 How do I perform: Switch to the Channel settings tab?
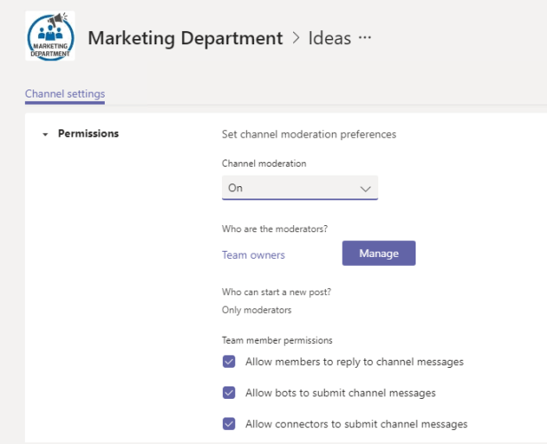pyautogui.click(x=65, y=93)
